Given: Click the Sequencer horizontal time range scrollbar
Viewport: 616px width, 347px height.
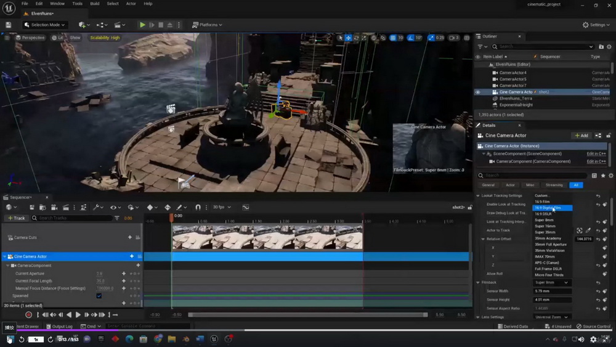Looking at the screenshot, I should (x=307, y=315).
